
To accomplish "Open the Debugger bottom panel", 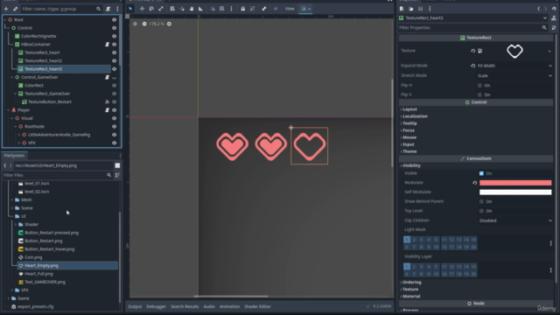I will (x=156, y=306).
